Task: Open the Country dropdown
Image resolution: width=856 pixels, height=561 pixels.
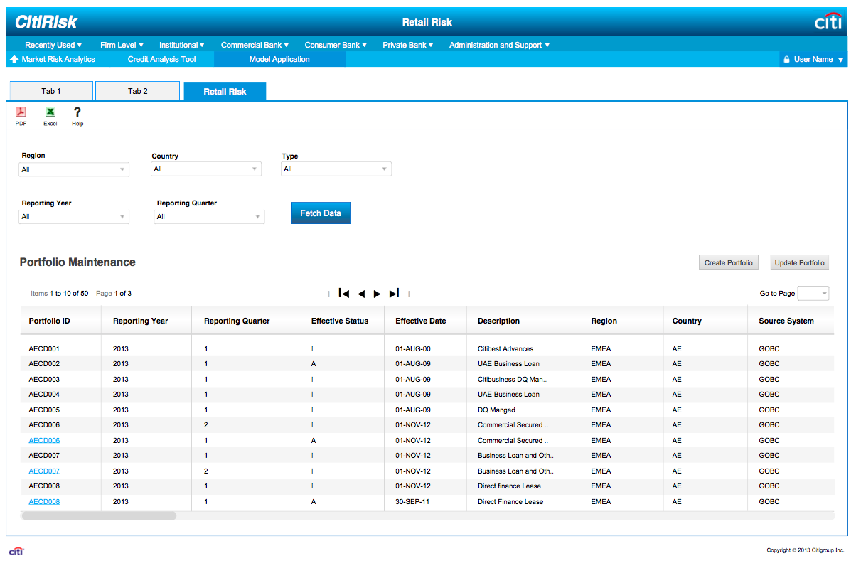Action: click(206, 169)
